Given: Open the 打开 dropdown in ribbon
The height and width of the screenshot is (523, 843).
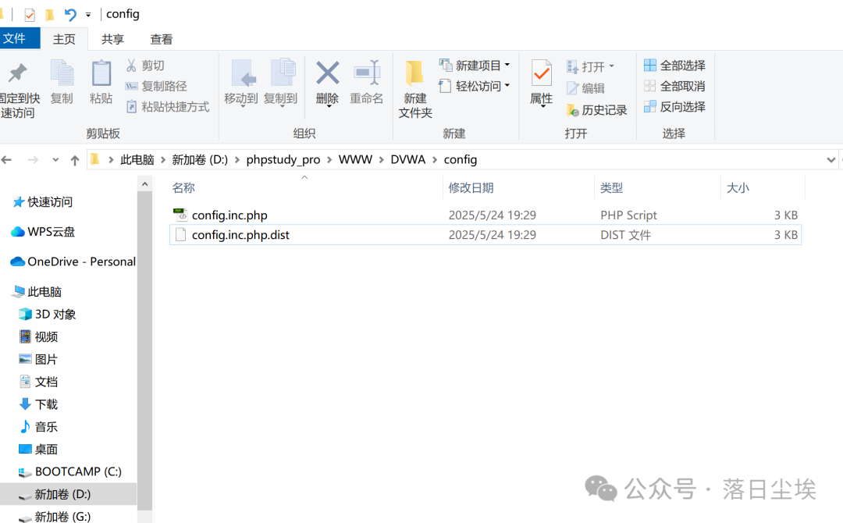Looking at the screenshot, I should pos(590,66).
